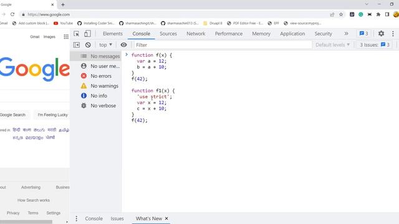Close the Google browser tab
Image resolution: width=399 pixels, height=224 pixels.
(52, 4)
